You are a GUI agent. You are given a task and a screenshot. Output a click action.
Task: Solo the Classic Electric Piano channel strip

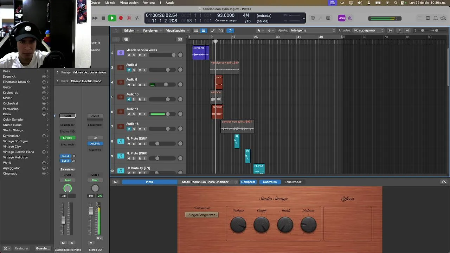[x=72, y=243]
